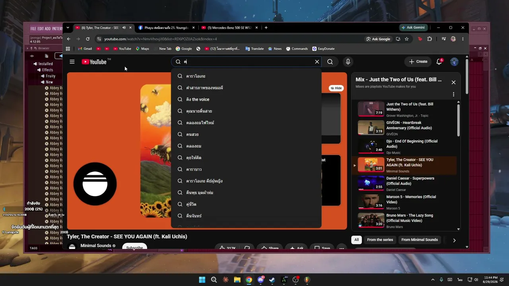Open the EasyDonate bookmark
Image resolution: width=509 pixels, height=286 pixels.
[x=323, y=49]
